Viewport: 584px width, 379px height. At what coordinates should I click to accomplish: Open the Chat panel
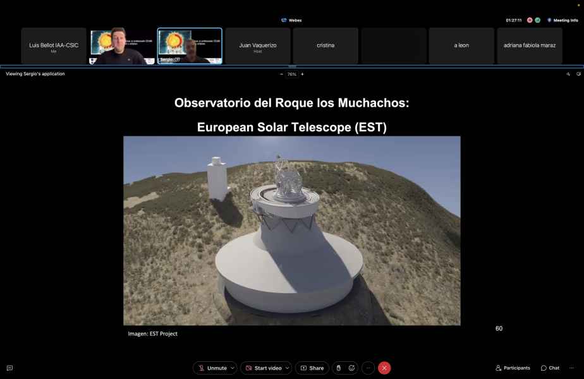pyautogui.click(x=550, y=368)
